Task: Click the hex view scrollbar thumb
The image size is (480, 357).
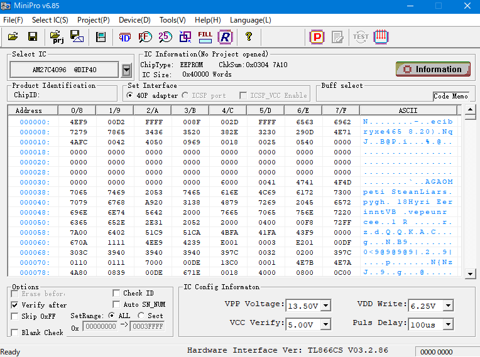Action: pyautogui.click(x=470, y=117)
